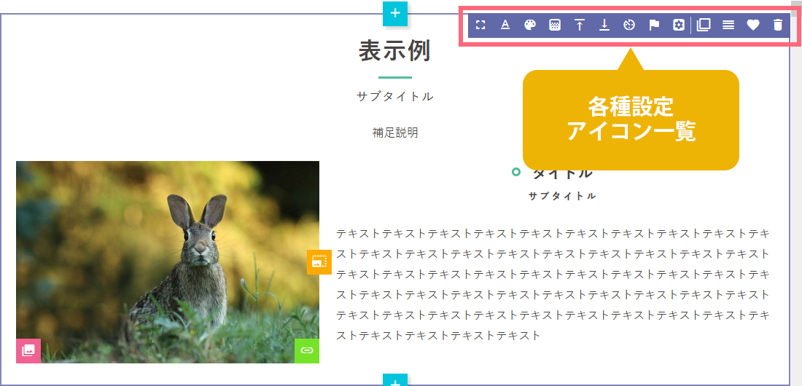
Task: Save block as favorite with heart icon
Action: point(753,25)
